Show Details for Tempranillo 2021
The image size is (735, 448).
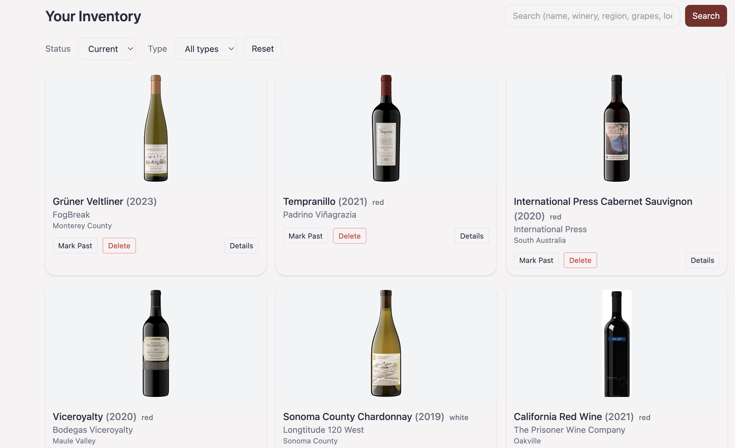pos(471,236)
